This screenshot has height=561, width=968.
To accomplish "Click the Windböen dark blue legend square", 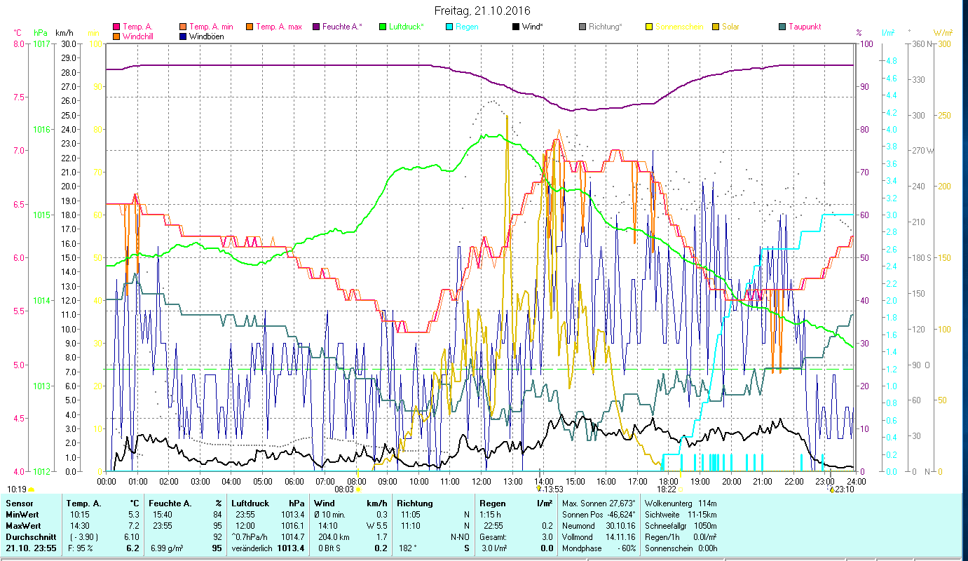I will (x=183, y=36).
